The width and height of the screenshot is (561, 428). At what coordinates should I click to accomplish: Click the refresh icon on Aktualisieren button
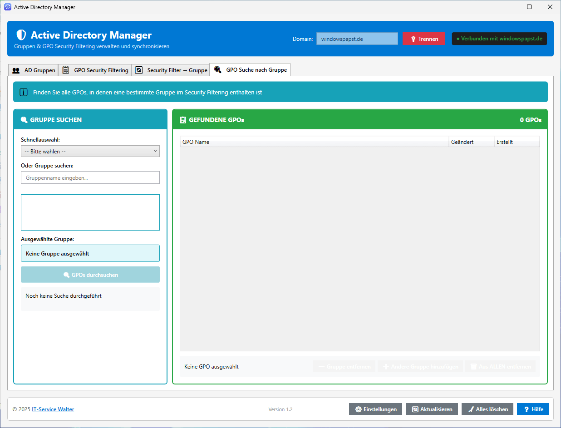(x=415, y=409)
